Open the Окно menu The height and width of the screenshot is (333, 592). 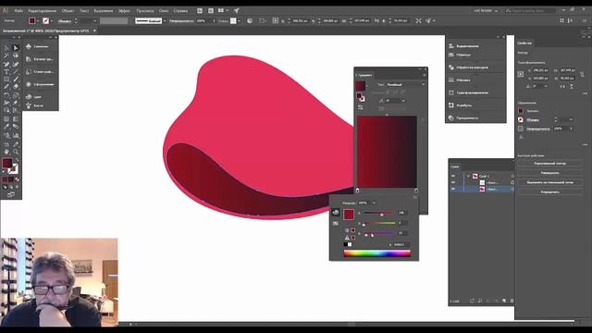(x=164, y=11)
